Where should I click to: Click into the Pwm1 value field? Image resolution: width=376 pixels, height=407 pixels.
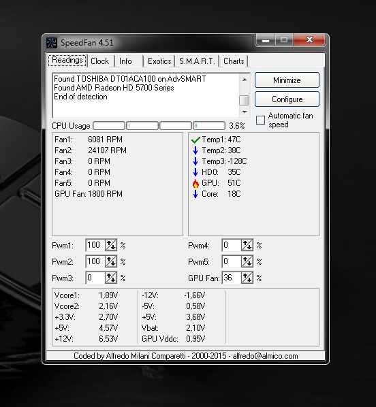[x=95, y=245]
